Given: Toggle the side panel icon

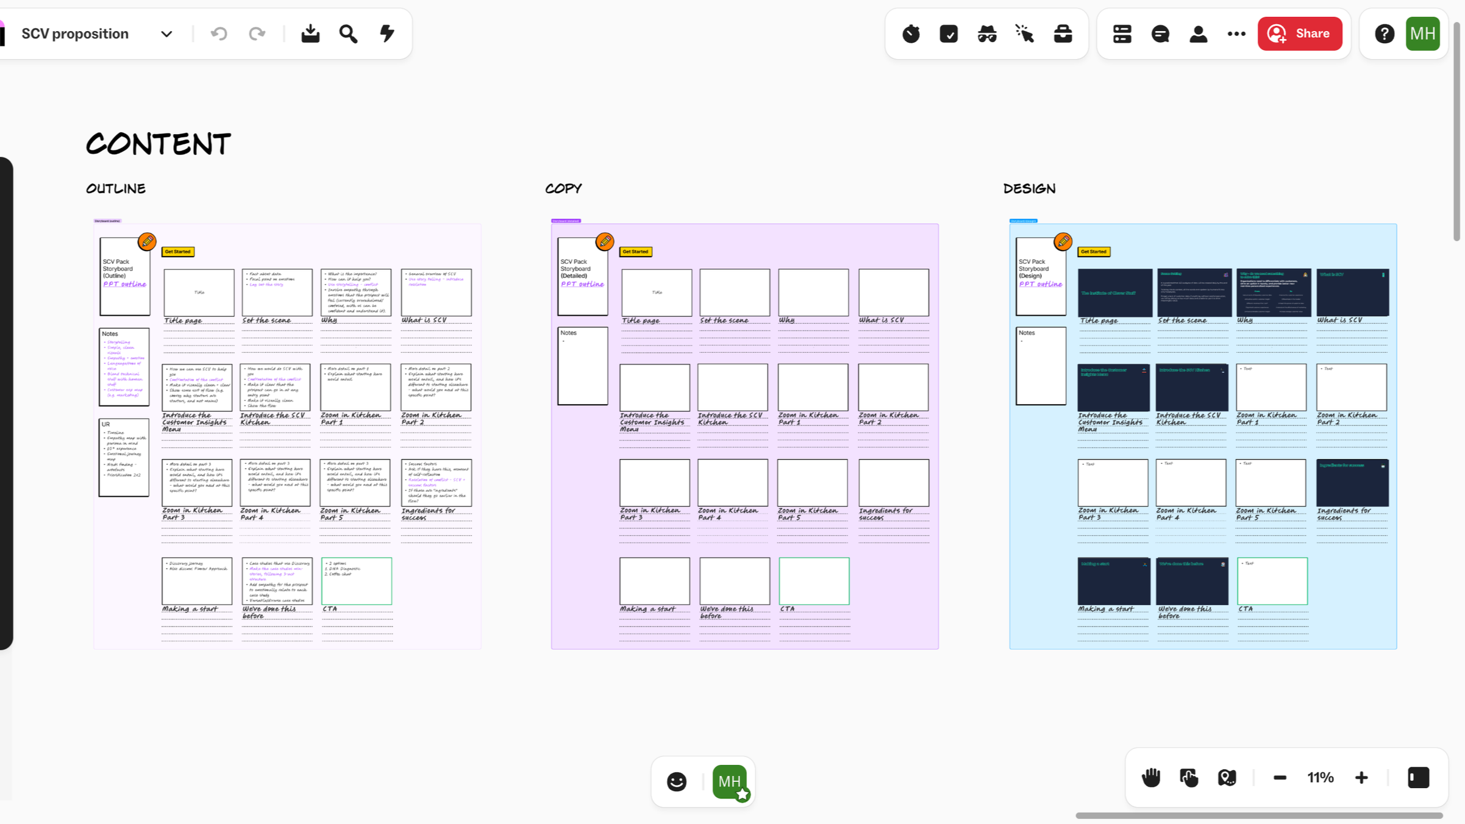Looking at the screenshot, I should point(1418,778).
